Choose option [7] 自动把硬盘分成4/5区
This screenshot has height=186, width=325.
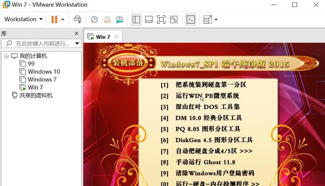(x=207, y=151)
